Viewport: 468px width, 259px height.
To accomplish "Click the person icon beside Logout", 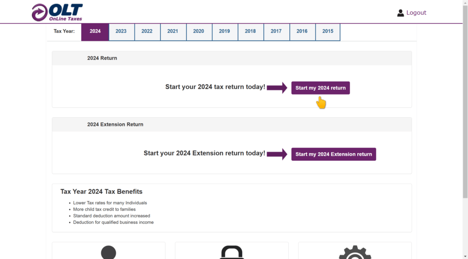I will [x=400, y=13].
